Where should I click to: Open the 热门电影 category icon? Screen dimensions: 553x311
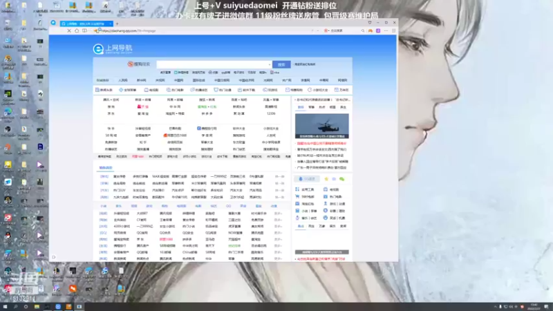(168, 90)
